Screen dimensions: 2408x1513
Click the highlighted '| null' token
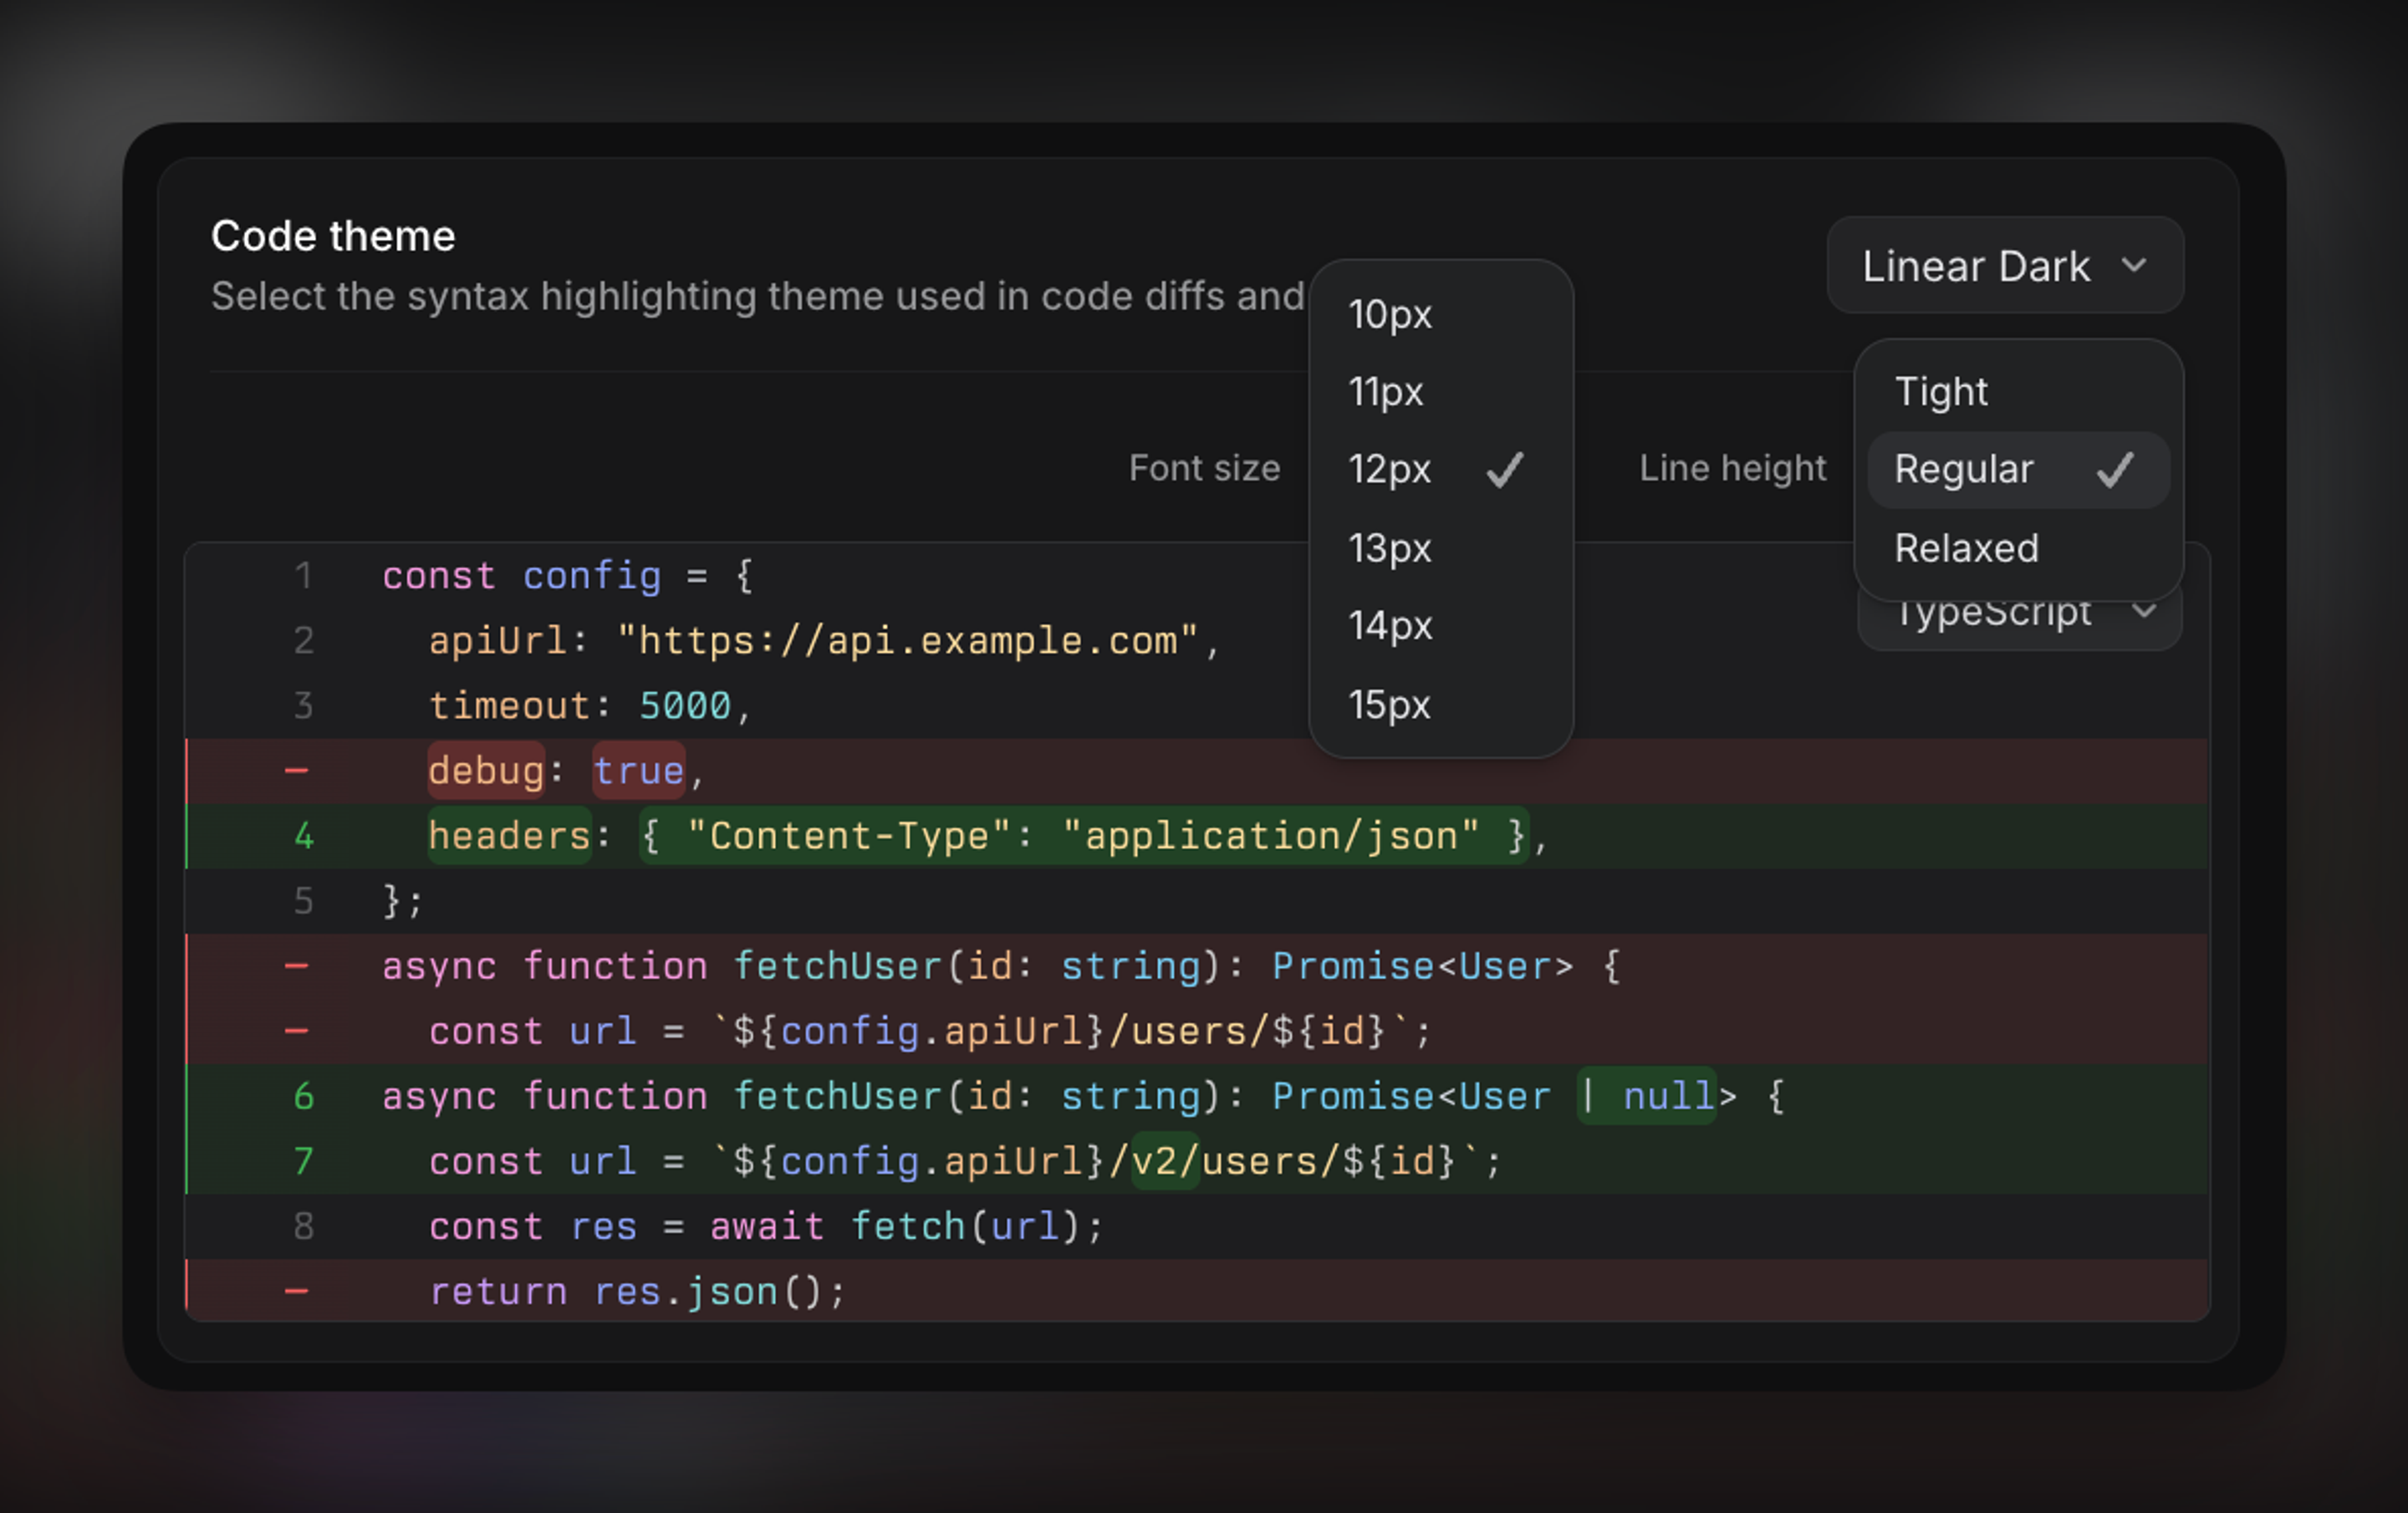(x=1646, y=1096)
